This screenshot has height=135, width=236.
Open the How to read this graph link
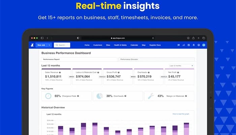181,114
